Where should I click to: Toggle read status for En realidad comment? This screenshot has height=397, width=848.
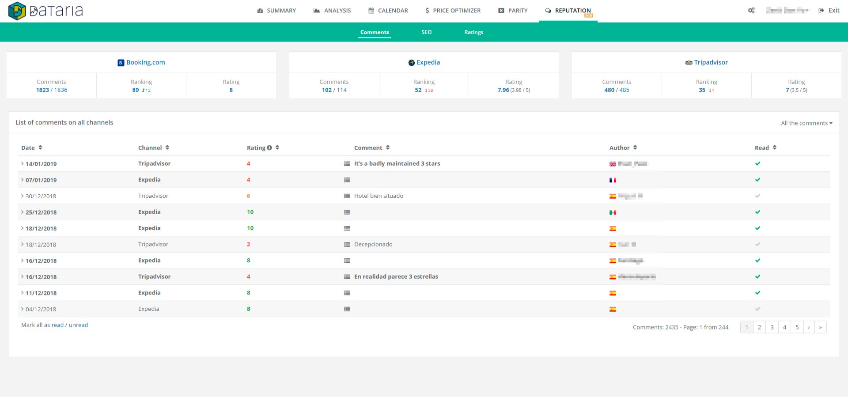click(x=758, y=276)
